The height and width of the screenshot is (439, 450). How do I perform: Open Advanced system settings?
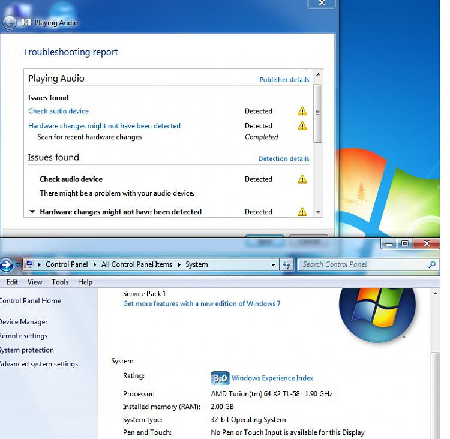coord(39,364)
